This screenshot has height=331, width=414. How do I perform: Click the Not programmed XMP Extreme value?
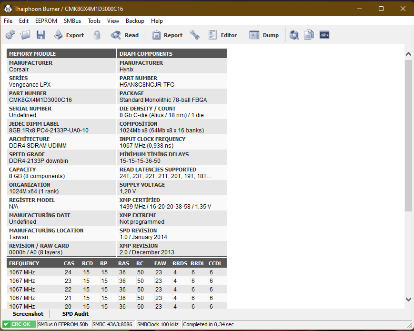[x=142, y=222]
